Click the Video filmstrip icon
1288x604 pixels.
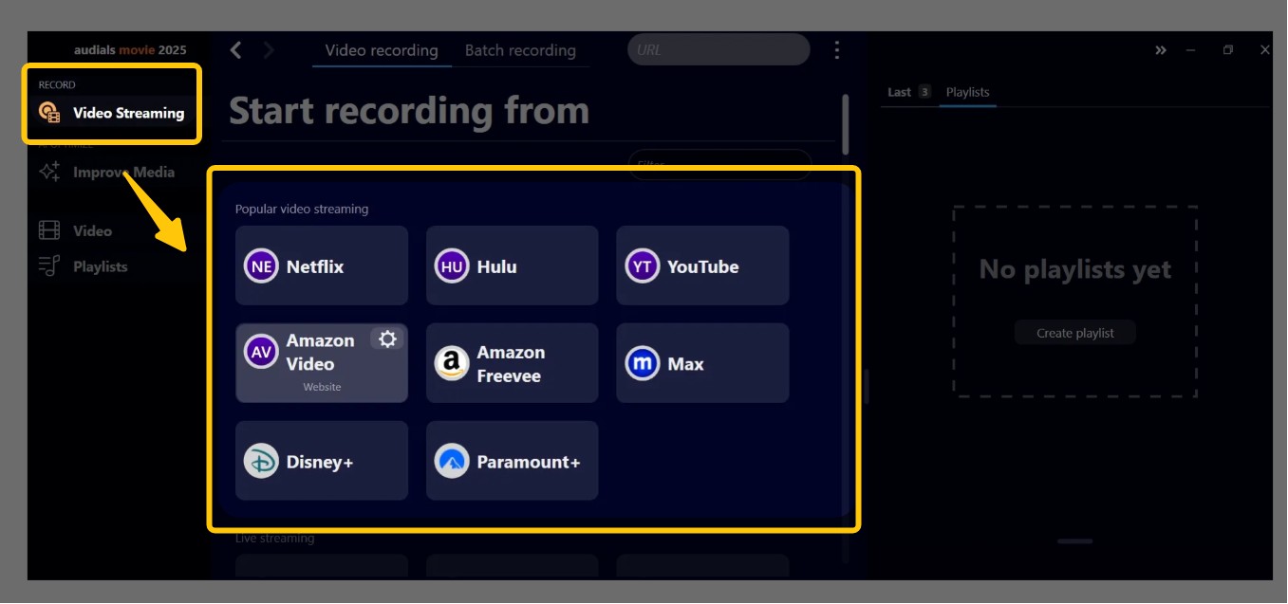click(x=49, y=230)
